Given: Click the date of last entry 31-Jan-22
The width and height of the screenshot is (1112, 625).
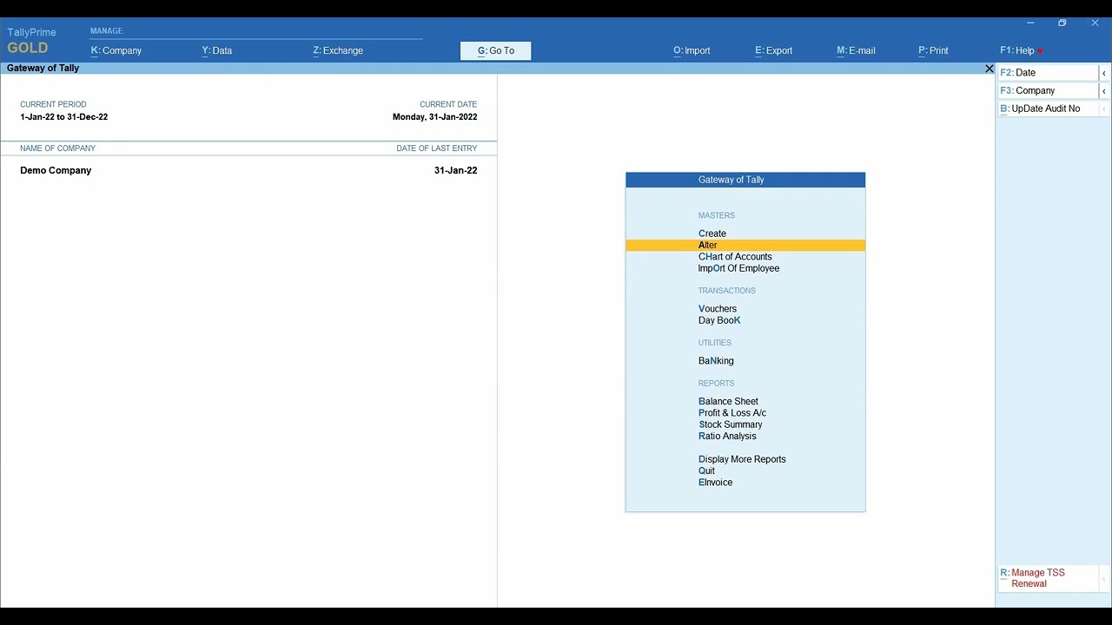Looking at the screenshot, I should 455,171.
